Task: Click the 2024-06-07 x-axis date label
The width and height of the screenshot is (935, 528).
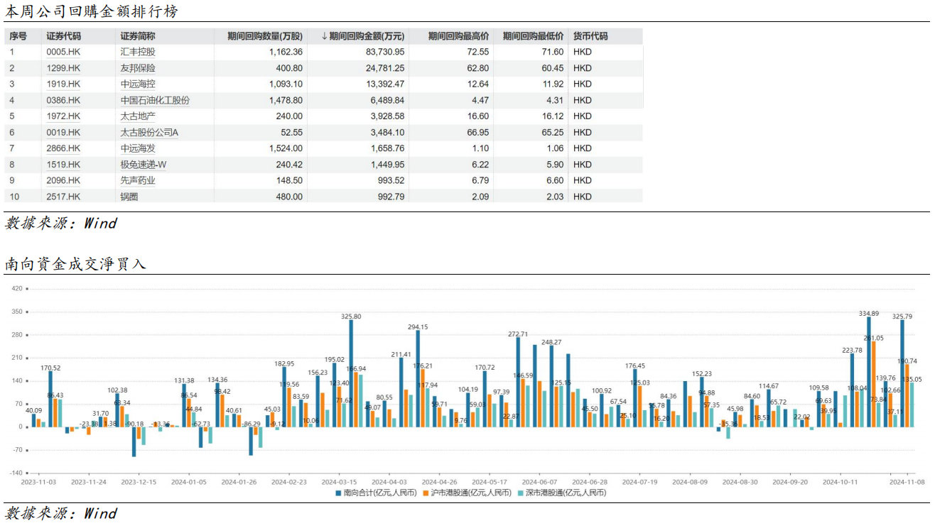Action: [x=539, y=481]
